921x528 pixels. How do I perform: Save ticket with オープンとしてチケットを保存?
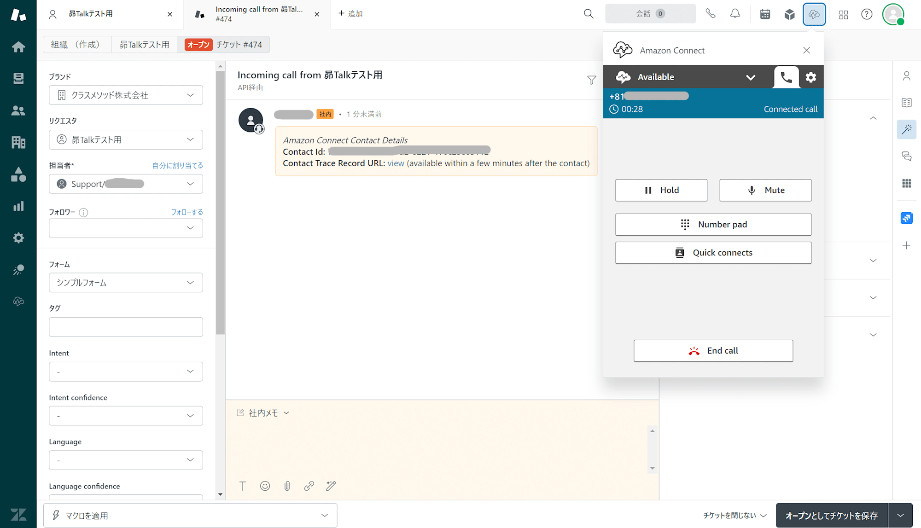click(x=832, y=516)
